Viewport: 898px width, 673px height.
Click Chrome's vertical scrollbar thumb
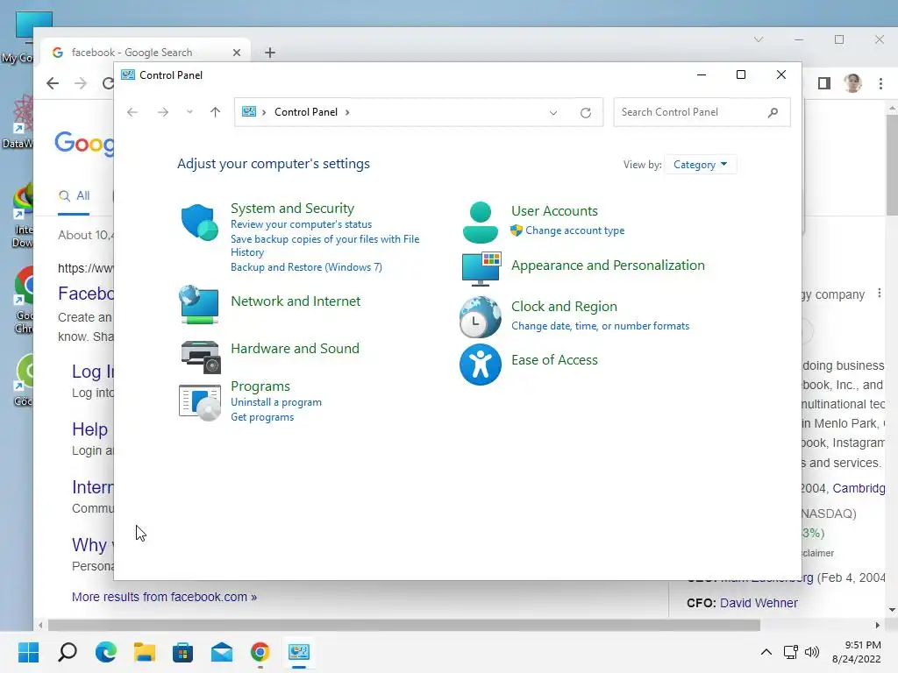[x=892, y=165]
